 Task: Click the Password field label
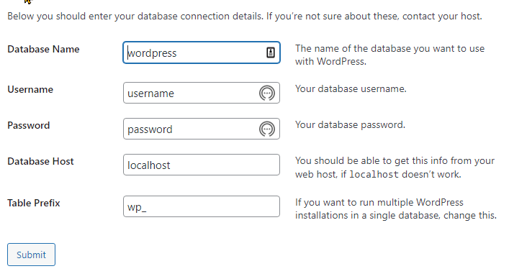pyautogui.click(x=29, y=125)
